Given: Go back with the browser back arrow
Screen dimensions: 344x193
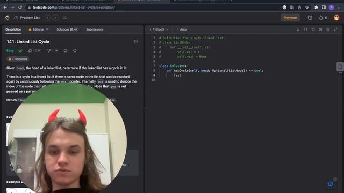Looking at the screenshot, I should [x=5, y=7].
